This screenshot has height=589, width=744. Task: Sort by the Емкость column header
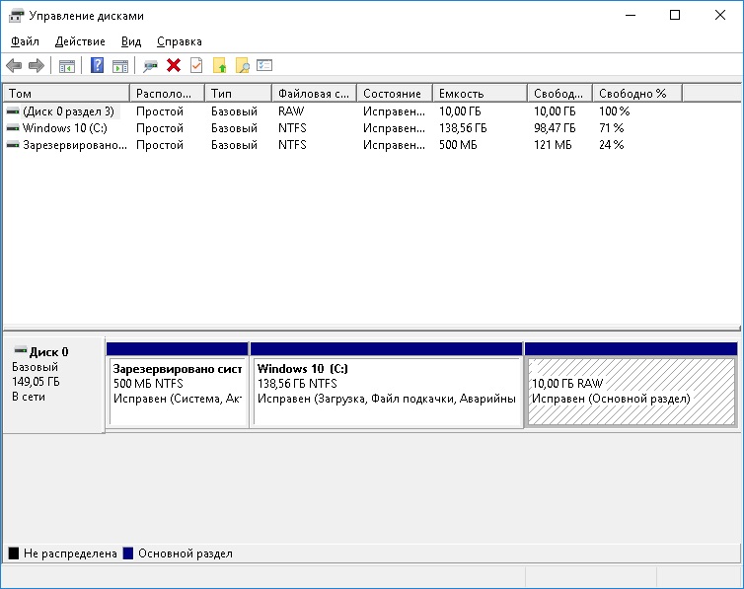[x=480, y=94]
